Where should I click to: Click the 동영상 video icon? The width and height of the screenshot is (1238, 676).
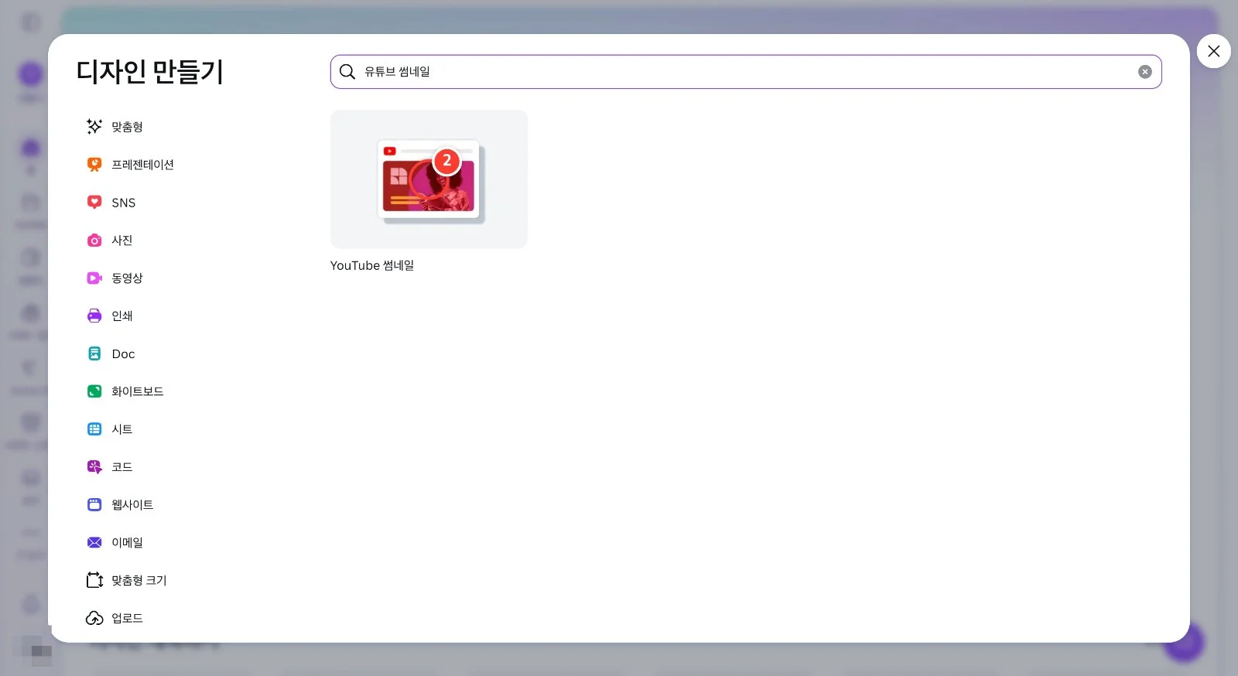click(x=94, y=278)
